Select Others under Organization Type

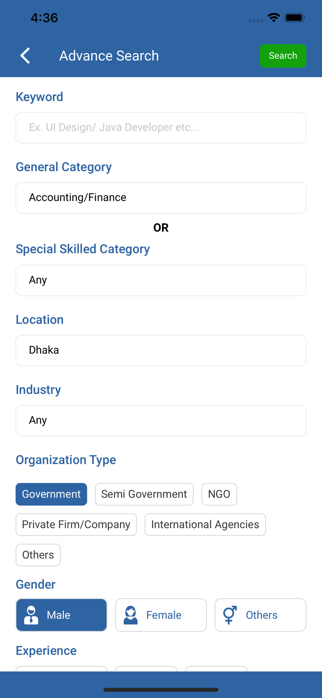pos(38,555)
